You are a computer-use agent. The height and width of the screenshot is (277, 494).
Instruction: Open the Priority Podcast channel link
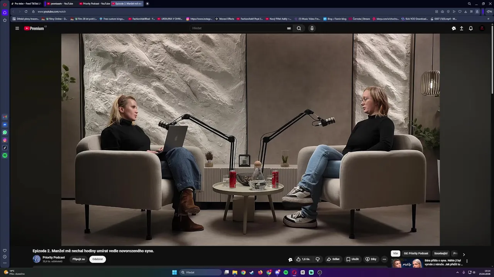click(54, 257)
